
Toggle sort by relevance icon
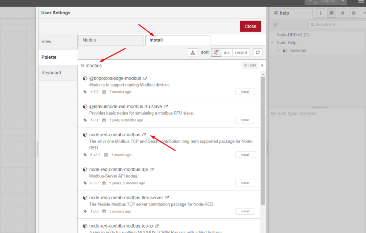coord(216,52)
